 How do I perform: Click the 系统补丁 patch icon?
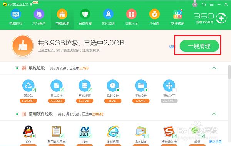(x=169, y=86)
